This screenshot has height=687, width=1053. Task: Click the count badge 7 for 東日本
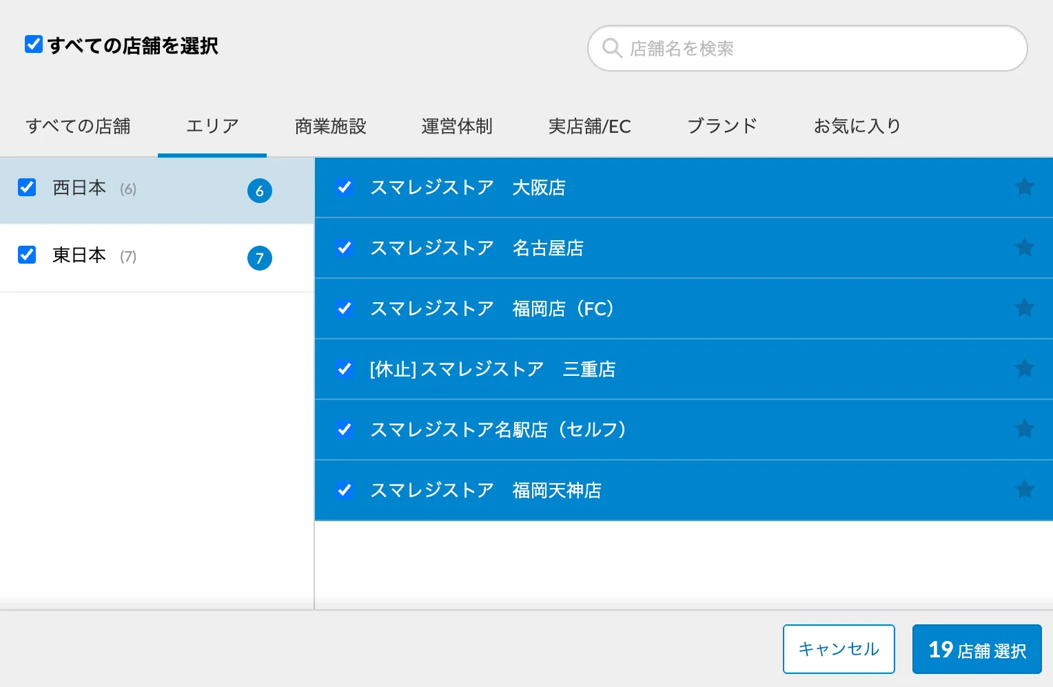[260, 258]
